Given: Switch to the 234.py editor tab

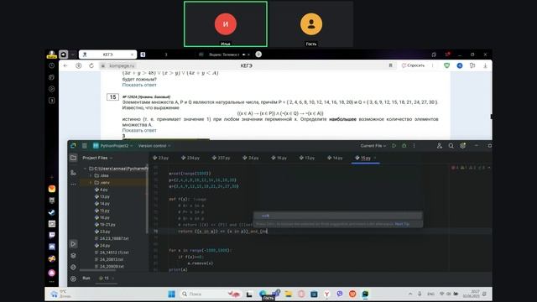Looking at the screenshot, I should pyautogui.click(x=190, y=158).
